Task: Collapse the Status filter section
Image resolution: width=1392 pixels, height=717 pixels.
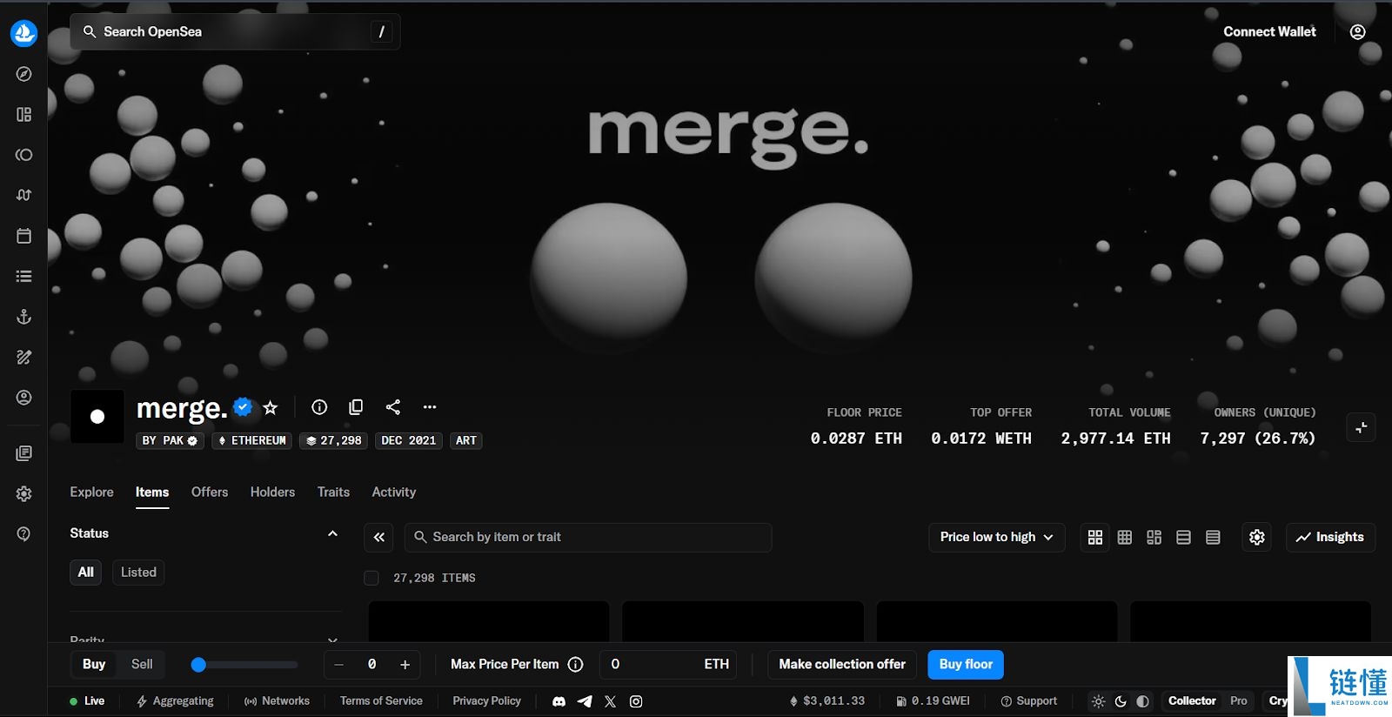Action: click(x=332, y=533)
